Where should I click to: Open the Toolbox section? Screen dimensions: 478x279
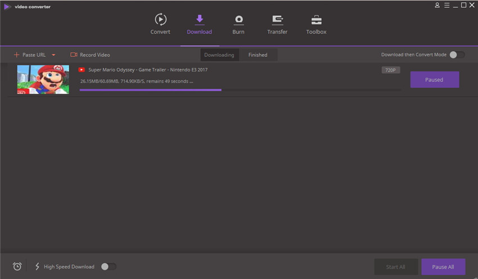pos(316,24)
